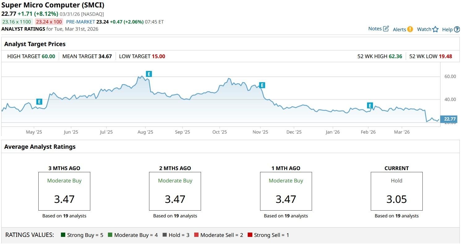Viewport: 462px width, 244px height.
Task: Click the 22.77 current price chart label
Action: point(450,119)
